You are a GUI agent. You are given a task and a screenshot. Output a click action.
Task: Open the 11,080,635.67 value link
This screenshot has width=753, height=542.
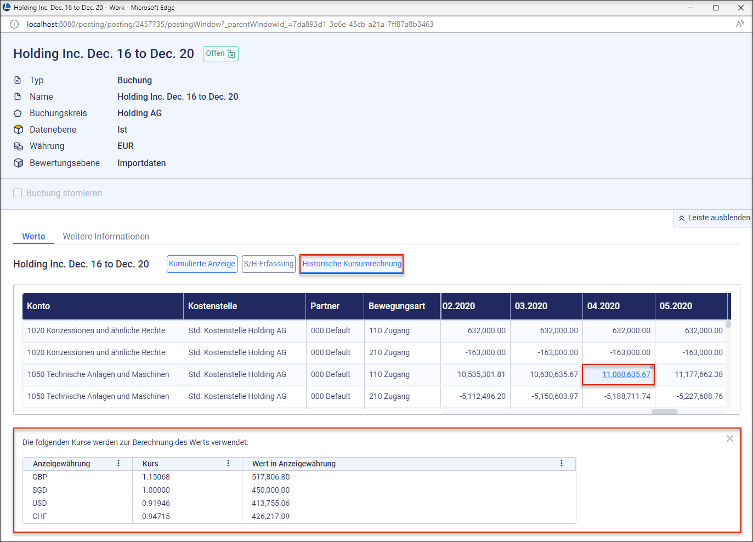pyautogui.click(x=626, y=374)
